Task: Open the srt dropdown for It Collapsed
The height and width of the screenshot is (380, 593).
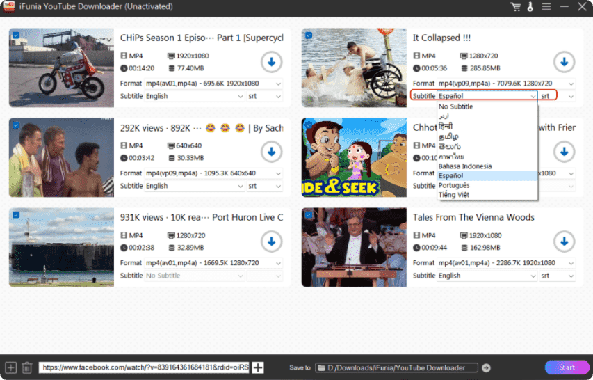Action: (x=558, y=96)
